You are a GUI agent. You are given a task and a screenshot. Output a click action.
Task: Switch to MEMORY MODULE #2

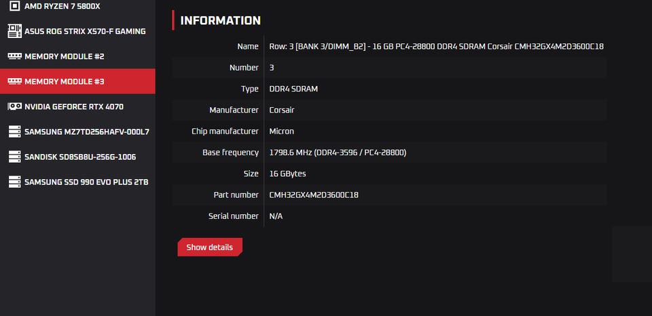click(77, 56)
